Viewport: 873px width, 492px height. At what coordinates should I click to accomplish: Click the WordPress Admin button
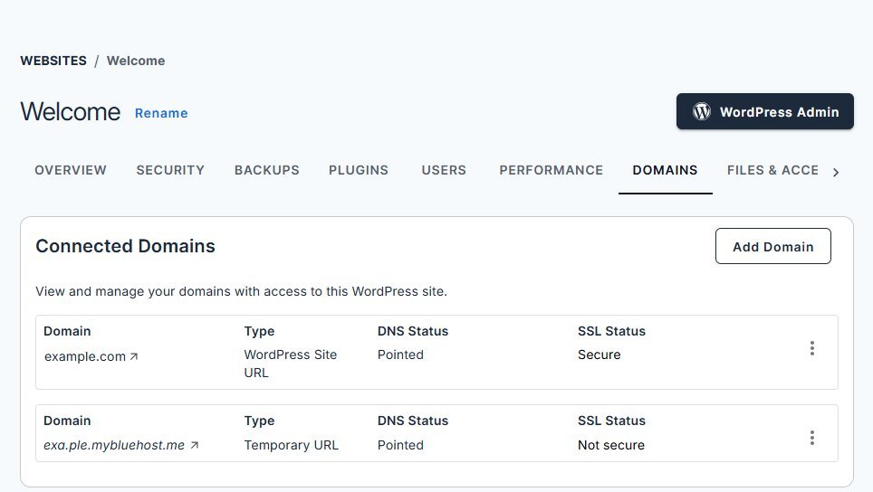(765, 111)
